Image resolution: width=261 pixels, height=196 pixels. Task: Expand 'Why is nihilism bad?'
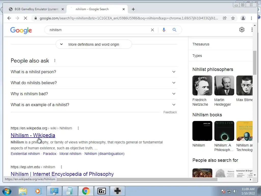[x=94, y=94]
